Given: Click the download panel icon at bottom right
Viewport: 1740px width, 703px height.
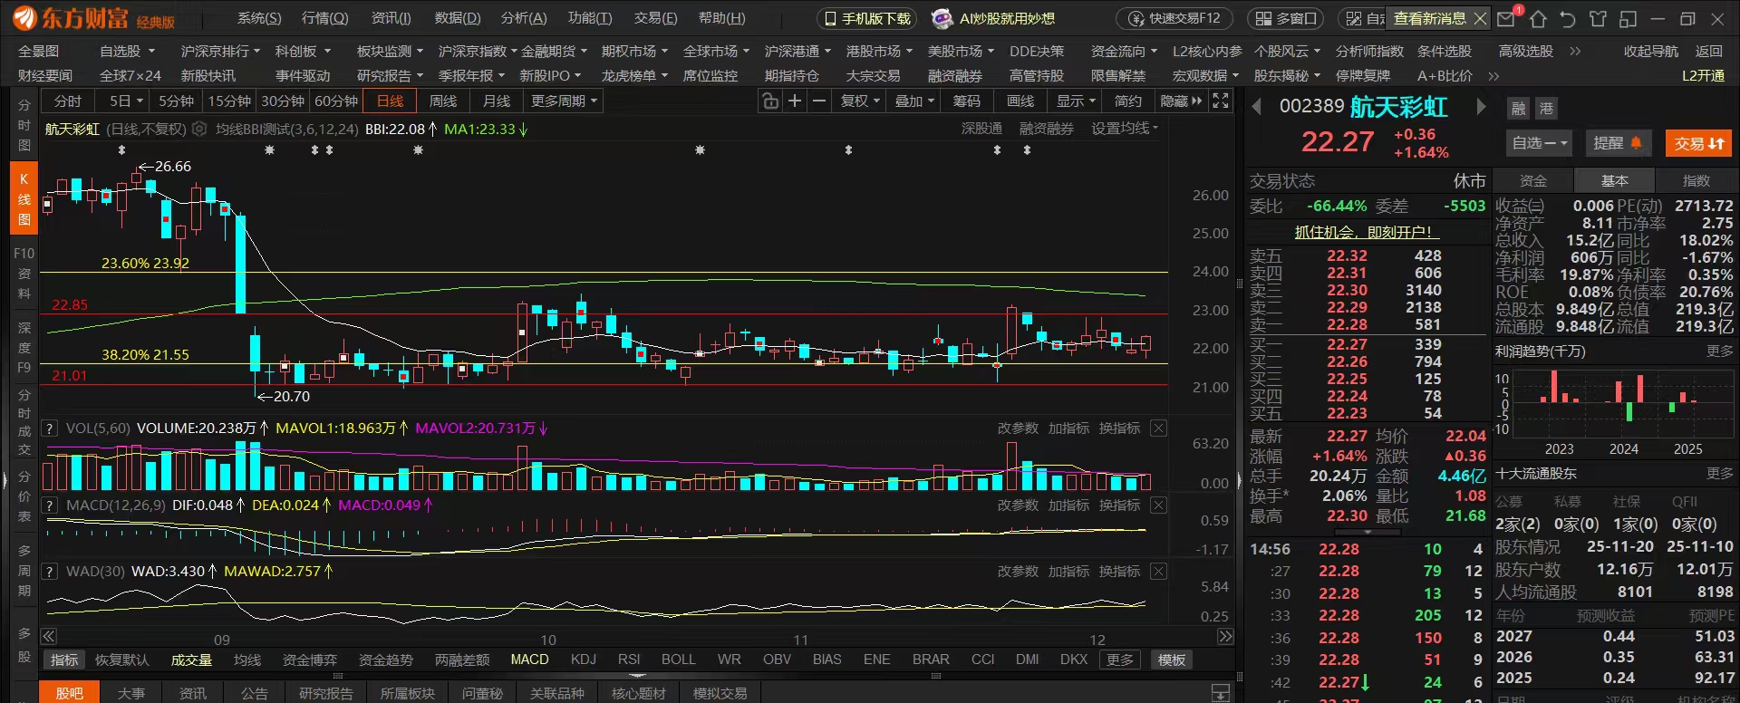Looking at the screenshot, I should pyautogui.click(x=1221, y=693).
